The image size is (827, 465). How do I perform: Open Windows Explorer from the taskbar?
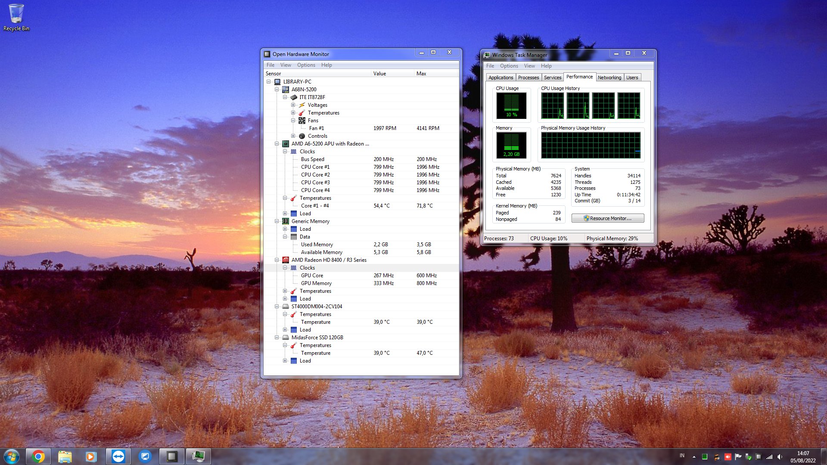[x=65, y=456]
